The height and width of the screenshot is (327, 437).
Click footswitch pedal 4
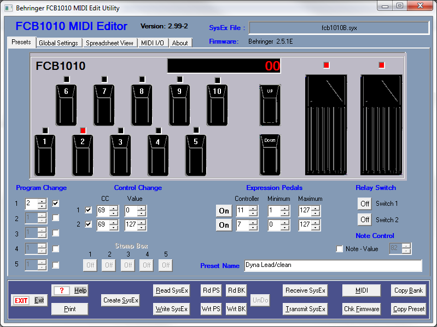point(158,155)
